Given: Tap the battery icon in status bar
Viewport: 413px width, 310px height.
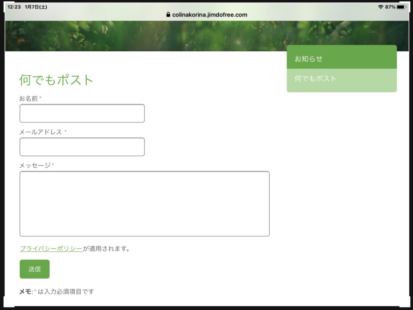Looking at the screenshot, I should point(402,7).
